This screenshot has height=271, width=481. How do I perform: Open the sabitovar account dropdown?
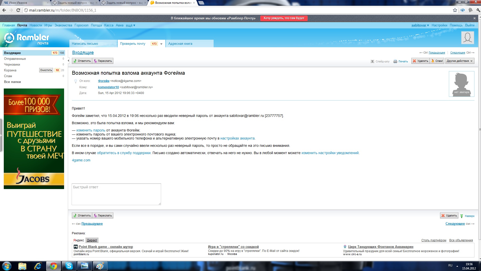(x=420, y=25)
